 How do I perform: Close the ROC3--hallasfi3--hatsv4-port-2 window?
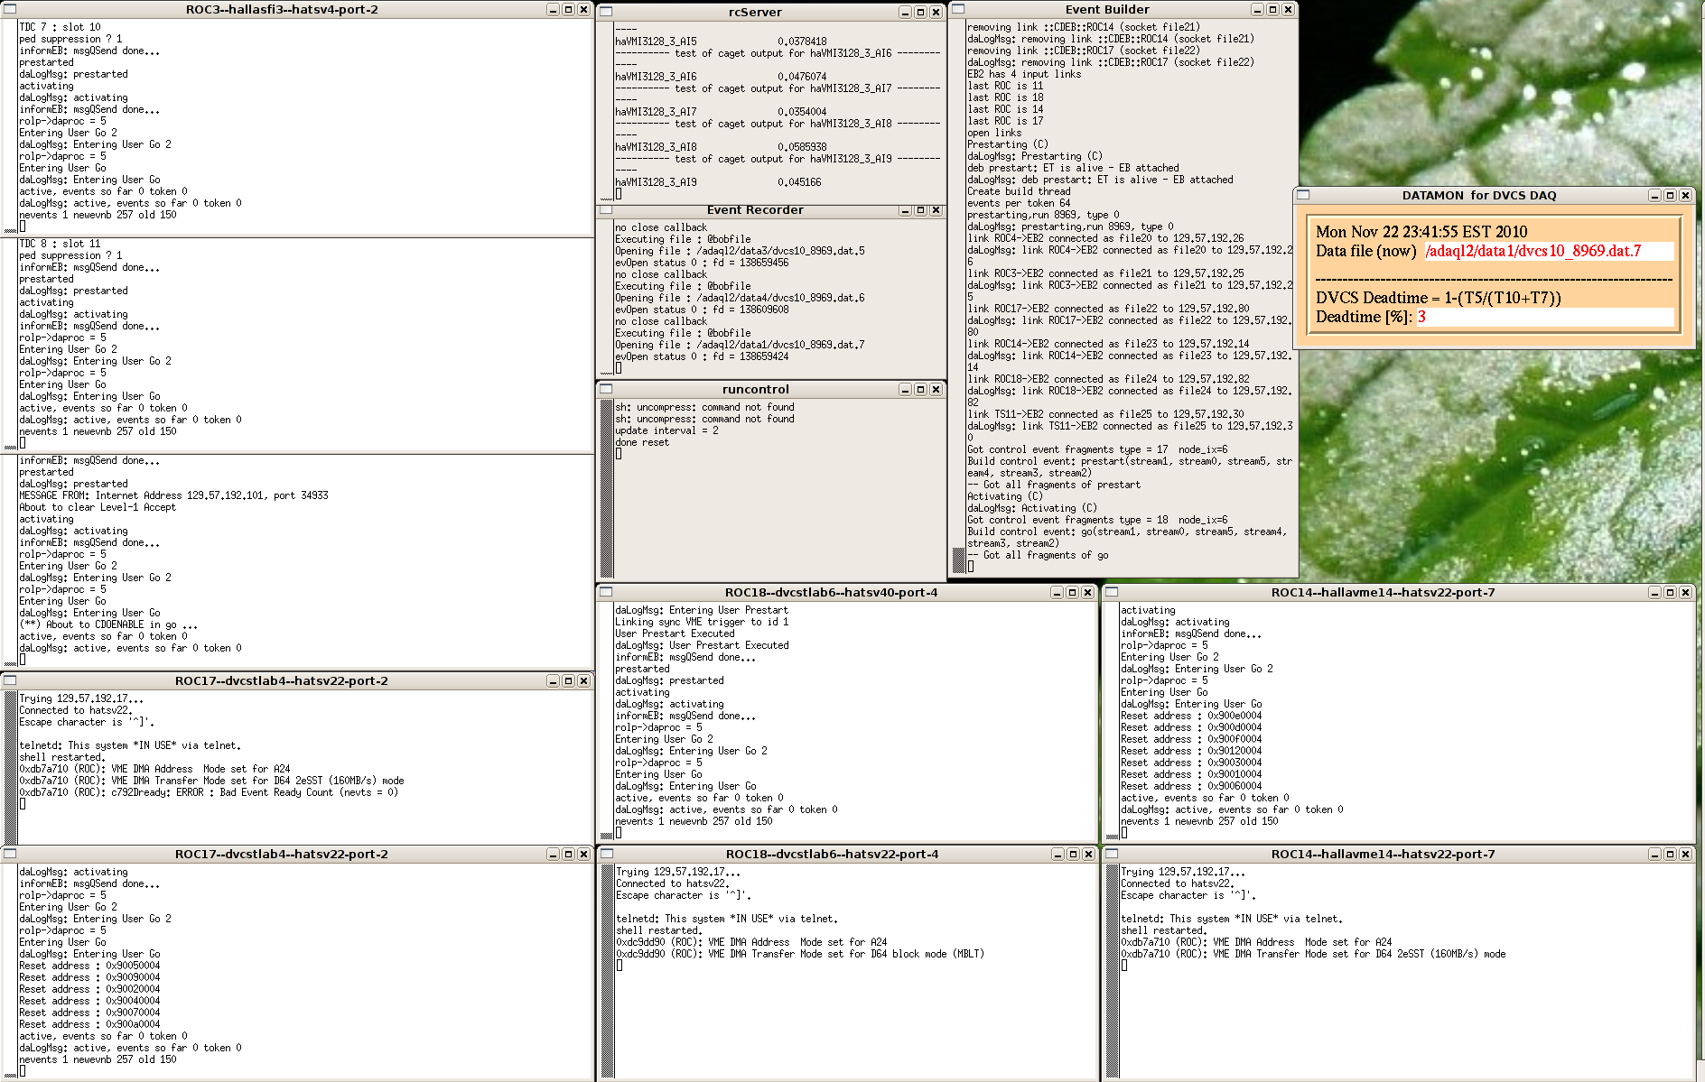pos(583,9)
